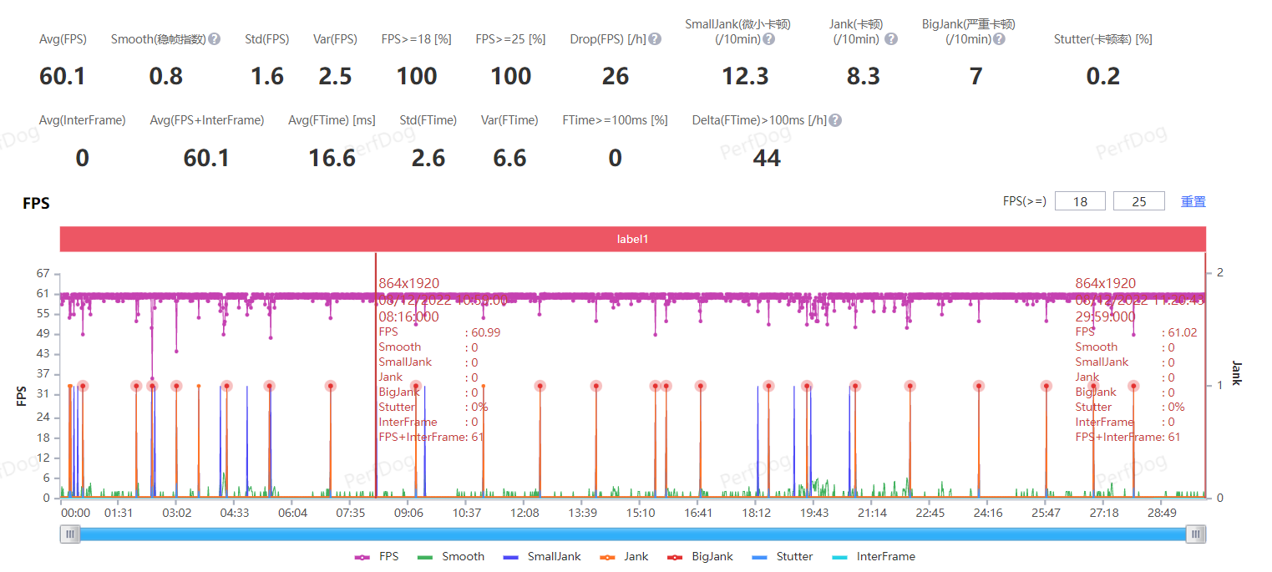1272x572 pixels.
Task: Toggle the Smooth series in legend
Action: point(451,557)
